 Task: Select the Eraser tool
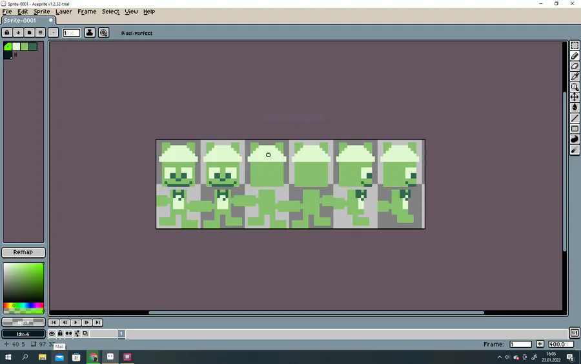coord(575,66)
